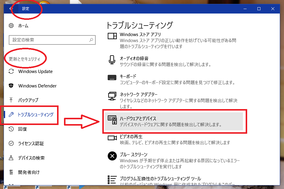Image resolution: width=284 pixels, height=189 pixels.
Task: Click the keyboard troubleshooter icon
Action: tap(112, 78)
